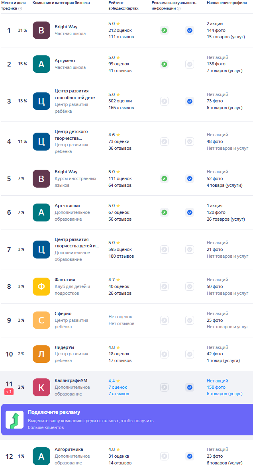Click the Сферио avatar icon

[41, 320]
